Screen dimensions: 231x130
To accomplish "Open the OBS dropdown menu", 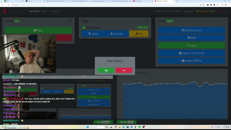I will pyautogui.click(x=44, y=11).
